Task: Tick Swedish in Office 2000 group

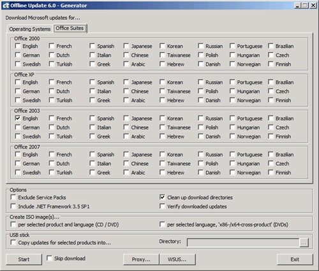Action: (18, 64)
